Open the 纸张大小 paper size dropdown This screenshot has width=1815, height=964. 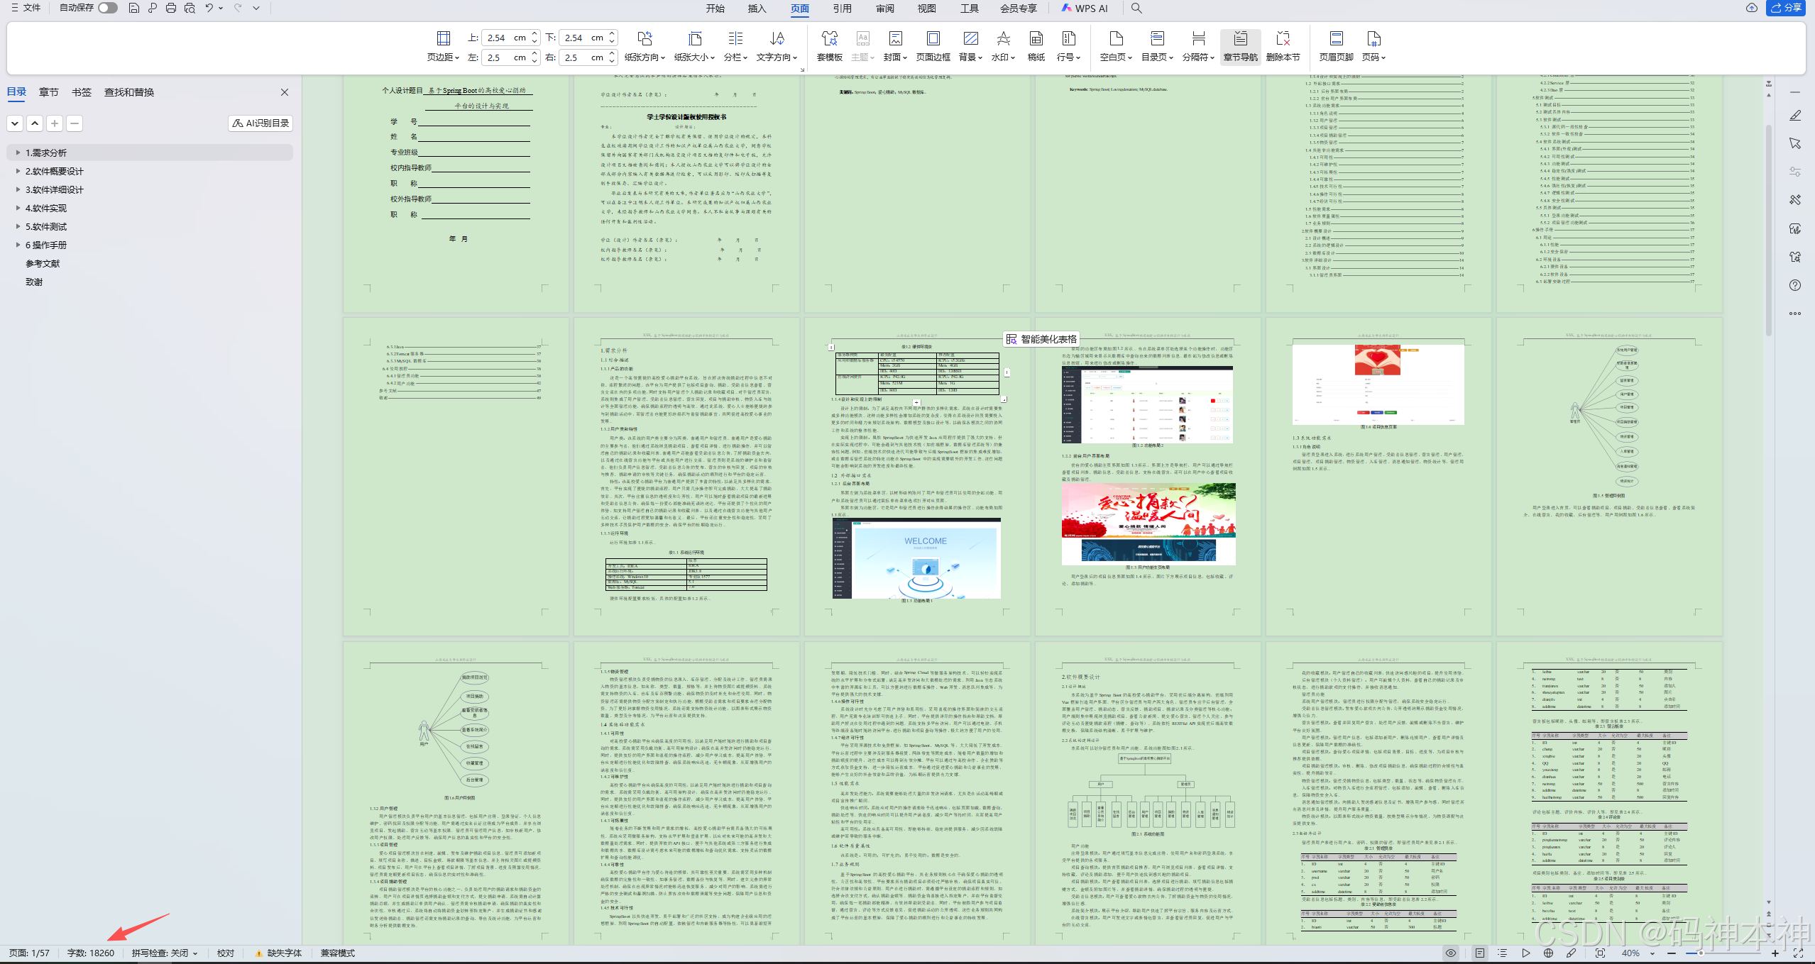pyautogui.click(x=694, y=57)
